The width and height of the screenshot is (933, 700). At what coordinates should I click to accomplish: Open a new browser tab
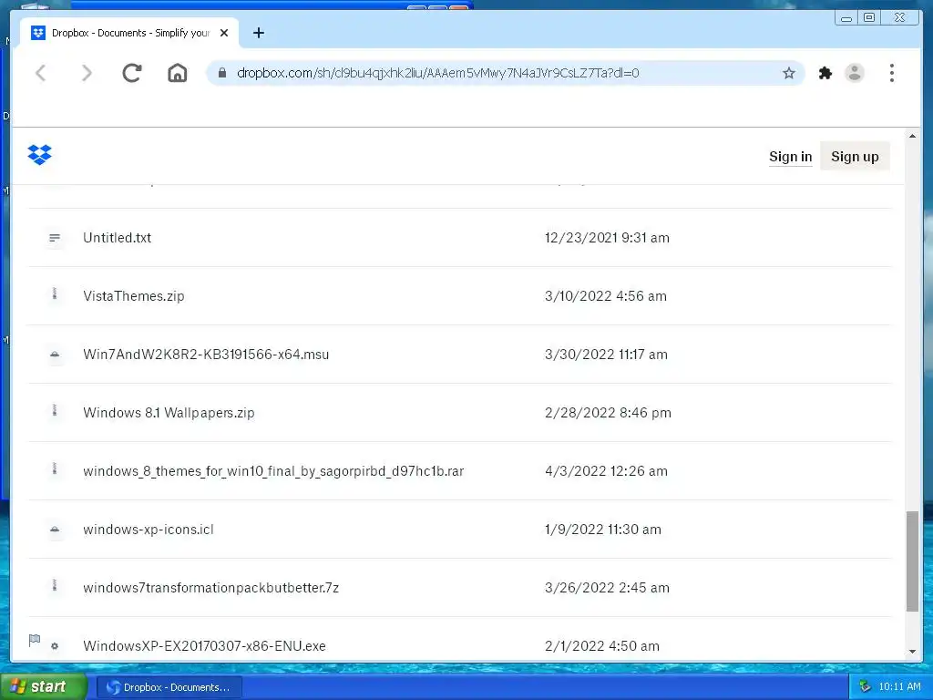point(258,33)
